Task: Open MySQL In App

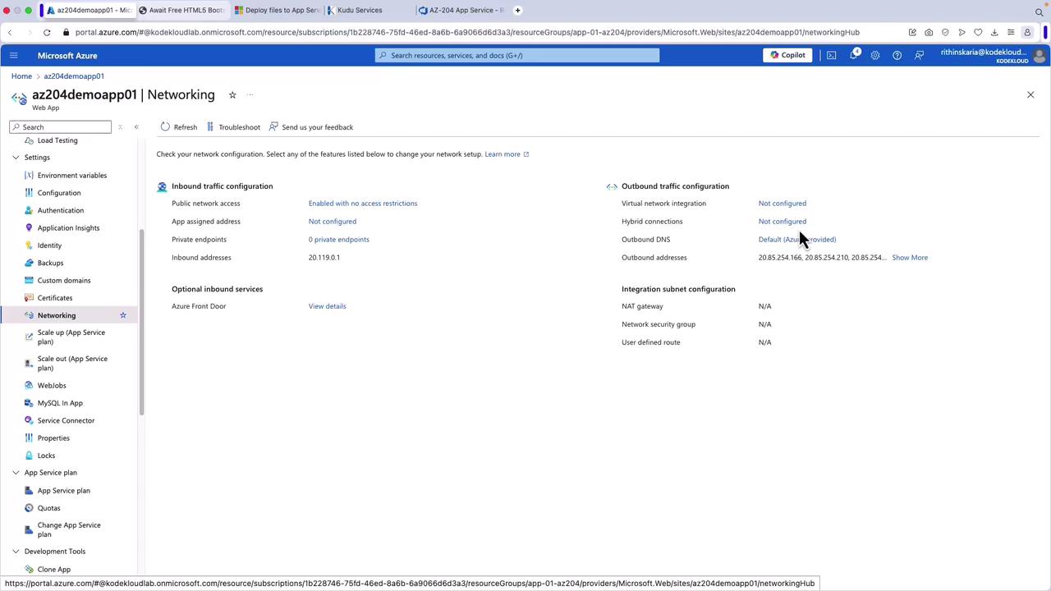Action: tap(60, 403)
